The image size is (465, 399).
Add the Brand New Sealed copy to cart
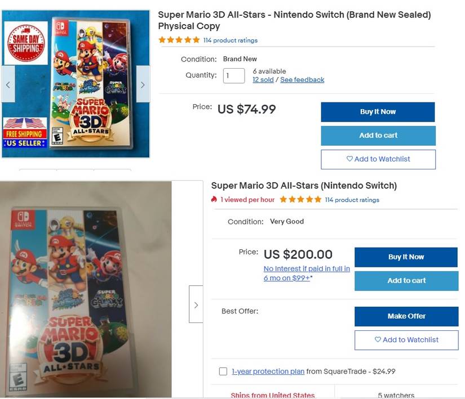378,136
